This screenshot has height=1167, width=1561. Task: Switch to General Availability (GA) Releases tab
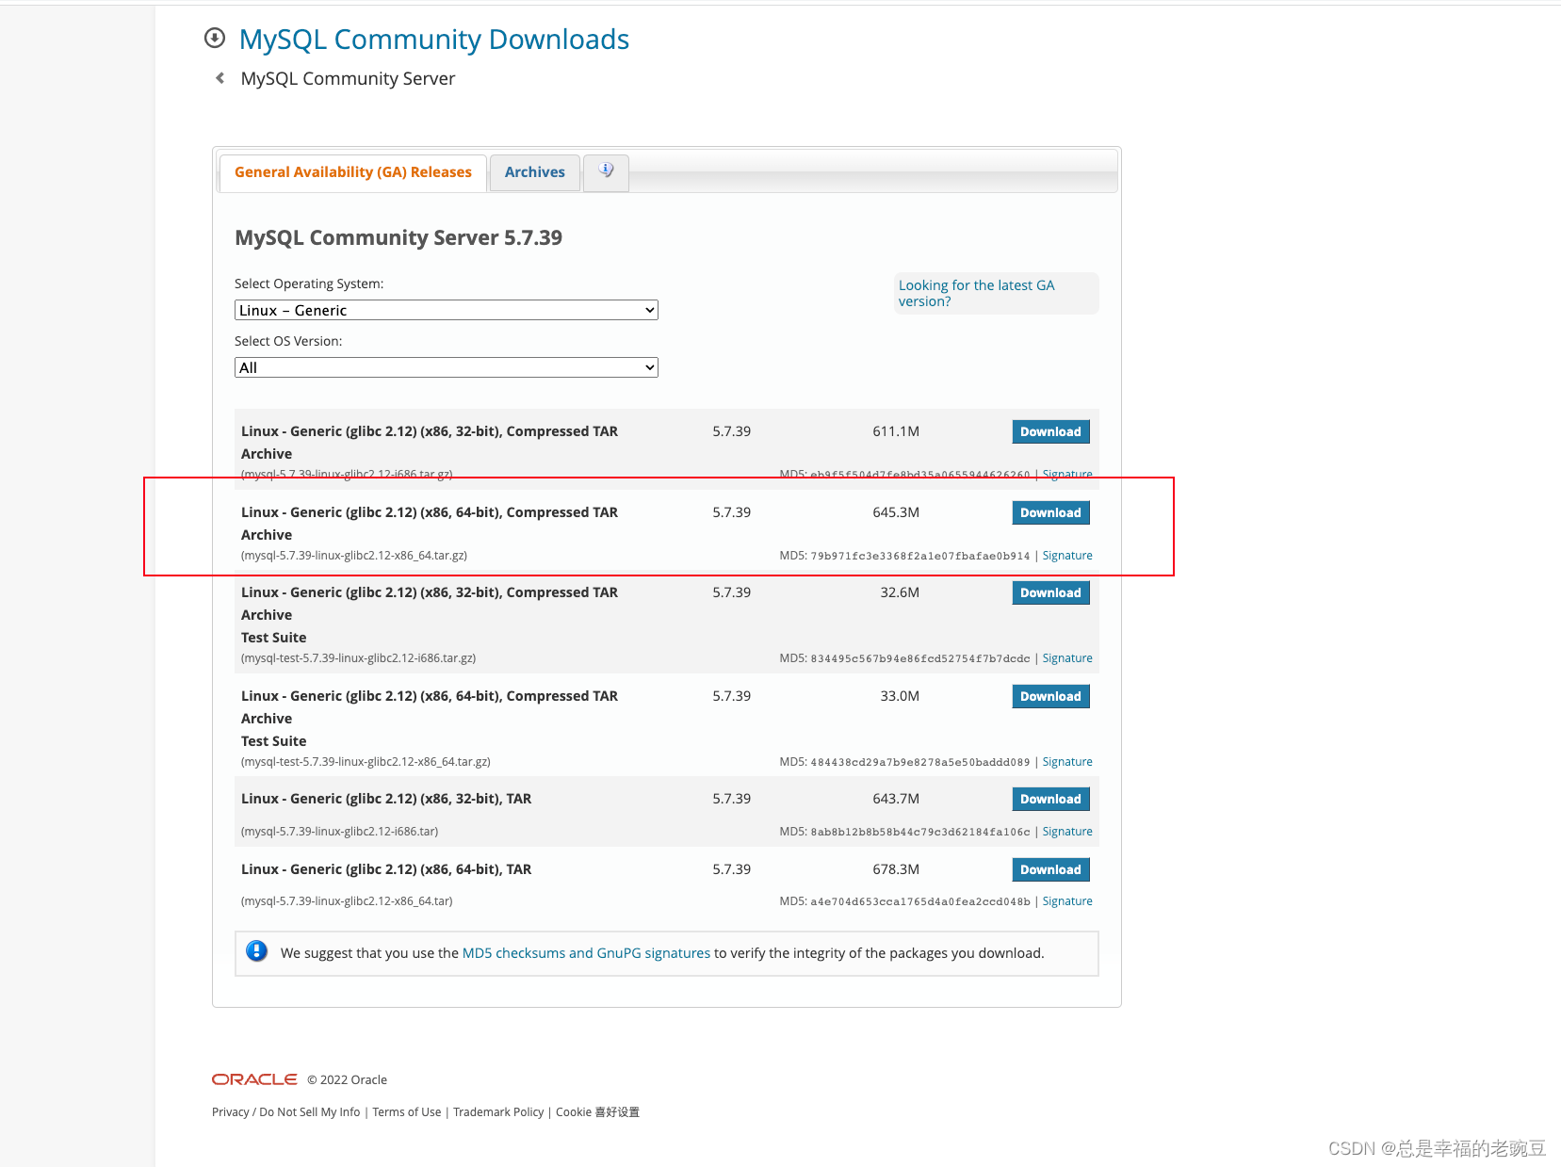[353, 172]
